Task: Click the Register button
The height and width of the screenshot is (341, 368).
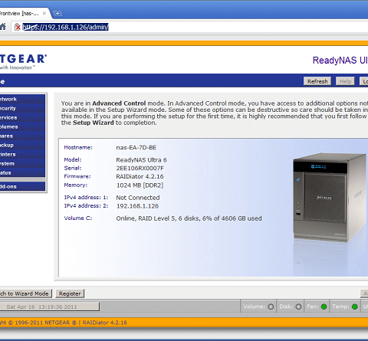Action: point(70,293)
